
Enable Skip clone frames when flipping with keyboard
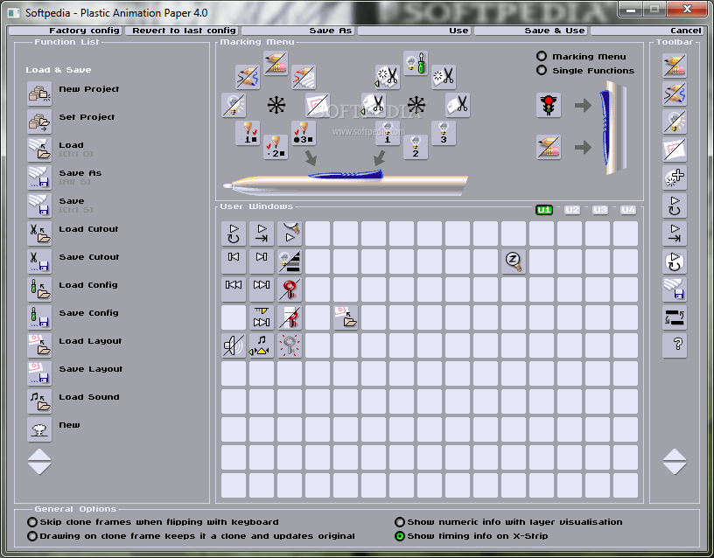(x=32, y=521)
